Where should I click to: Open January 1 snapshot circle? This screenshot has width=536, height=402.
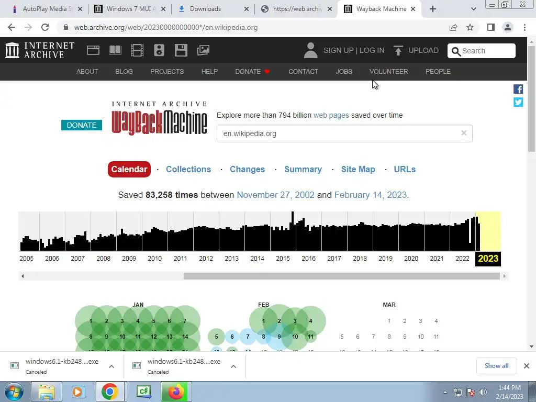click(91, 321)
